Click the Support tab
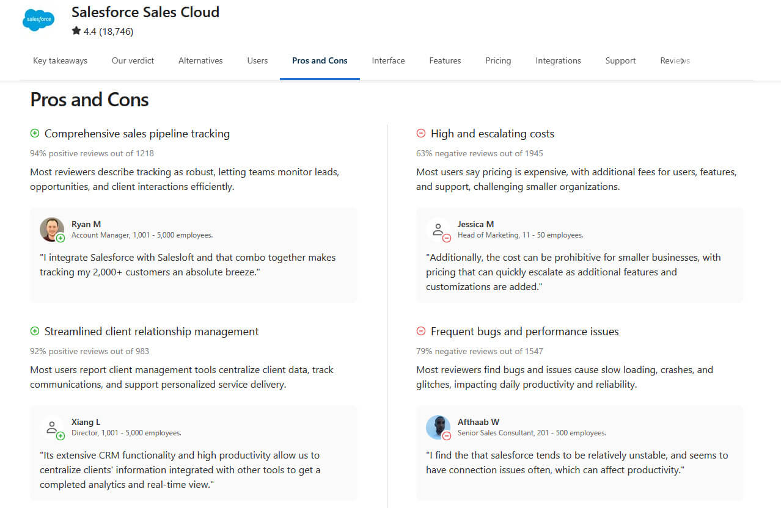 (620, 60)
